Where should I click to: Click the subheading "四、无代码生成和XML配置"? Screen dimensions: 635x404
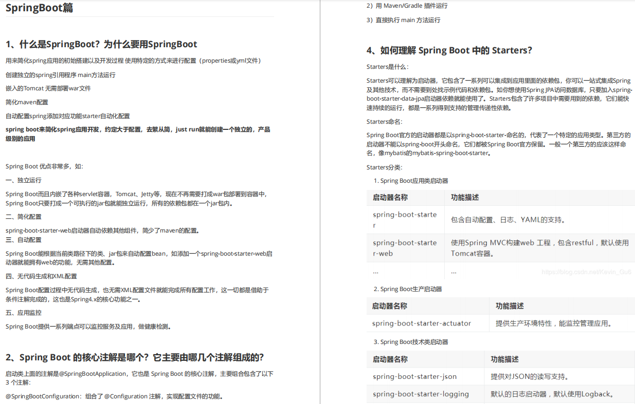(x=41, y=276)
